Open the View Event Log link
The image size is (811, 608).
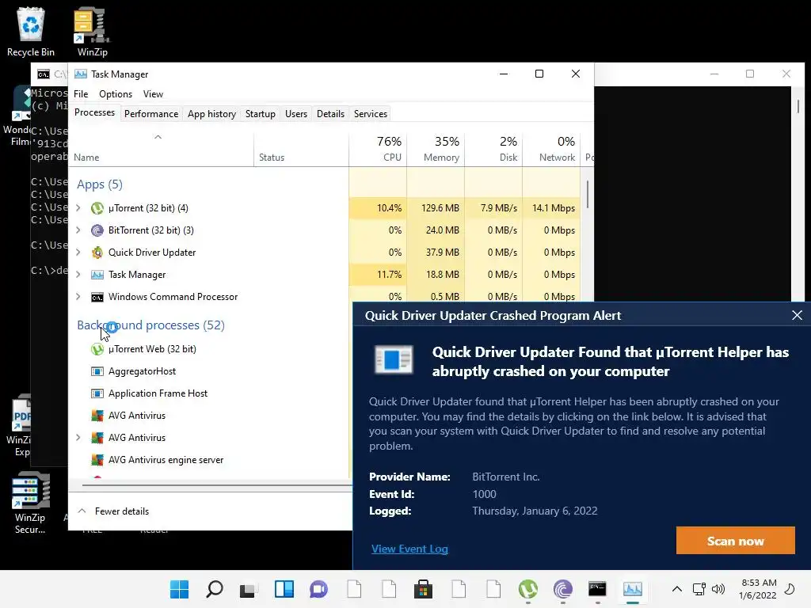click(409, 549)
